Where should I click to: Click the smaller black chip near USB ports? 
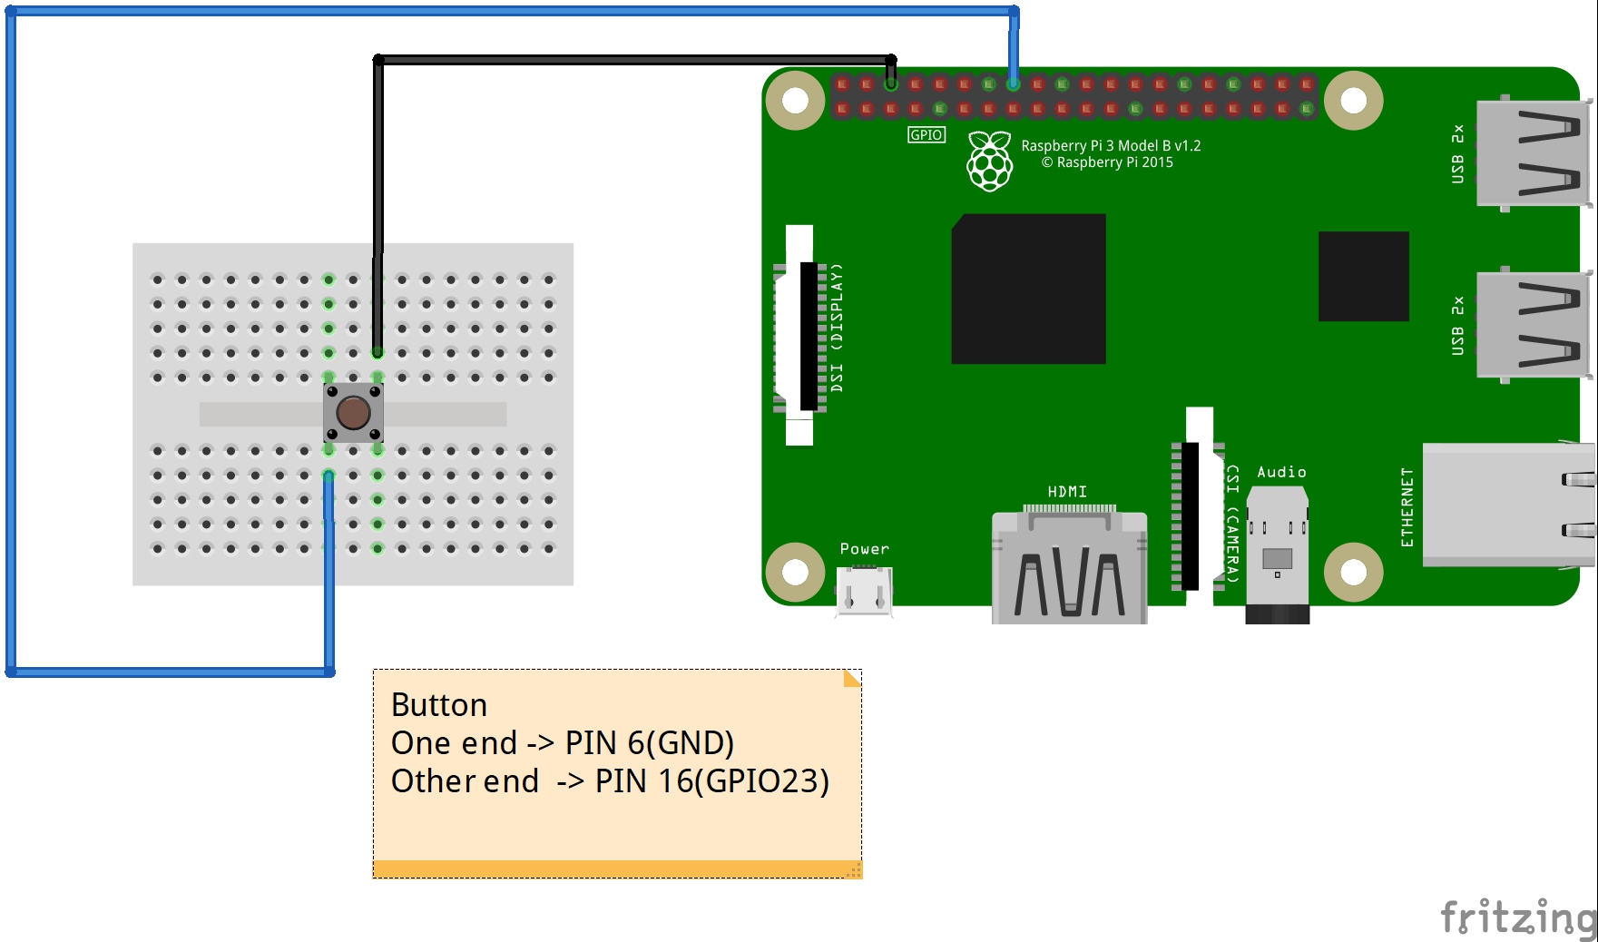point(1363,276)
